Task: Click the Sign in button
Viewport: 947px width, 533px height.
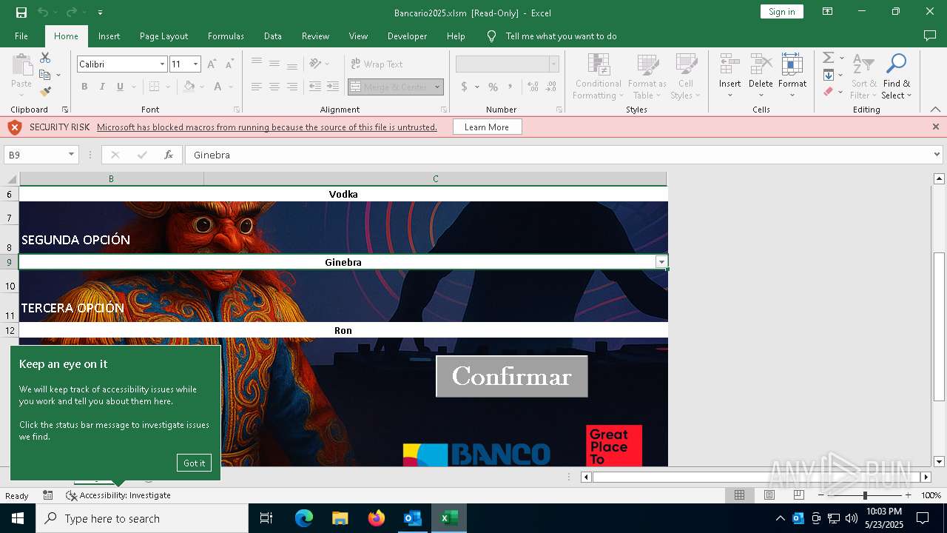Action: (781, 12)
